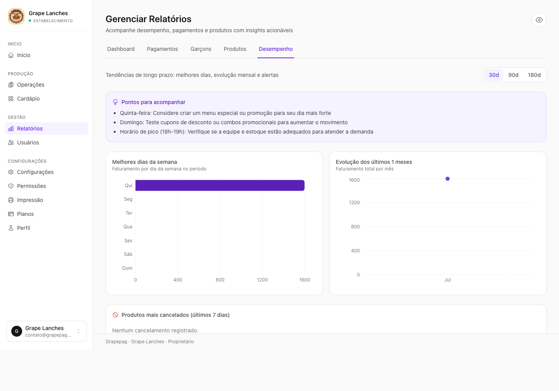Select the Relatórios bar chart icon
559x391 pixels.
(x=11, y=129)
